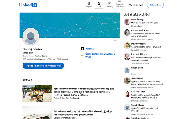Click the 4Brokers company logo icon
Viewport: 183px width, 119px height.
click(82, 49)
